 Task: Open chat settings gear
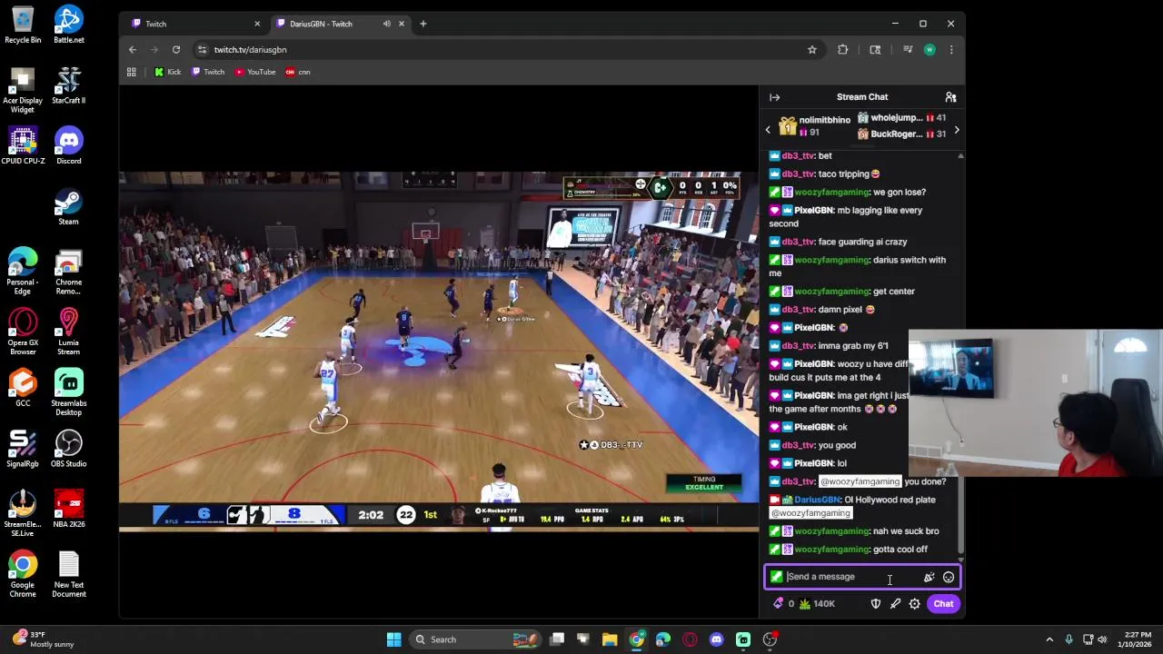915,604
